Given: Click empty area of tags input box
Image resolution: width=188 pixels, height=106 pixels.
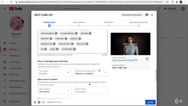Looking at the screenshot, I should point(92,49).
